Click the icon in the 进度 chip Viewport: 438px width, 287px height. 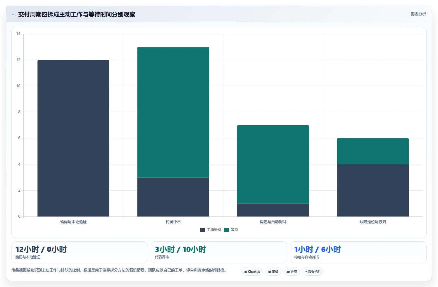(x=288, y=272)
